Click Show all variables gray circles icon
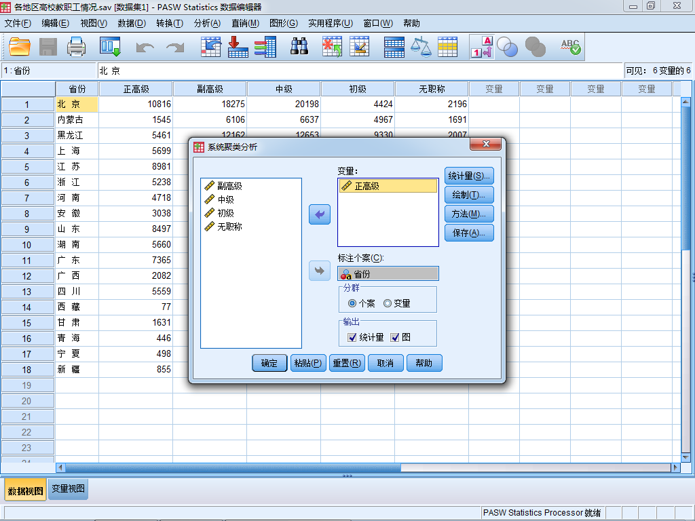The height and width of the screenshot is (521, 695). pos(536,47)
